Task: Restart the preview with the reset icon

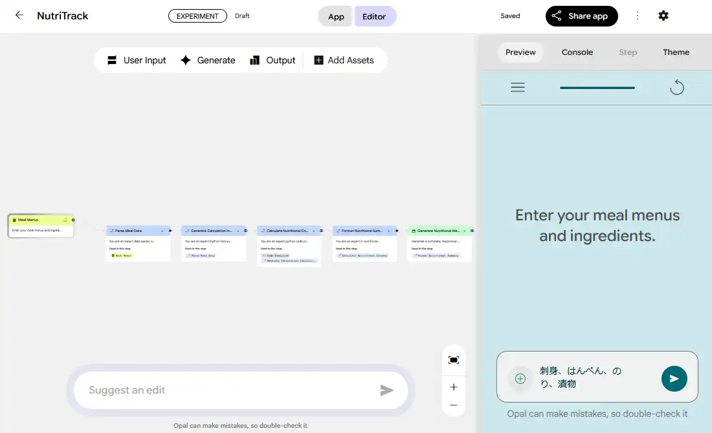Action: pyautogui.click(x=676, y=87)
